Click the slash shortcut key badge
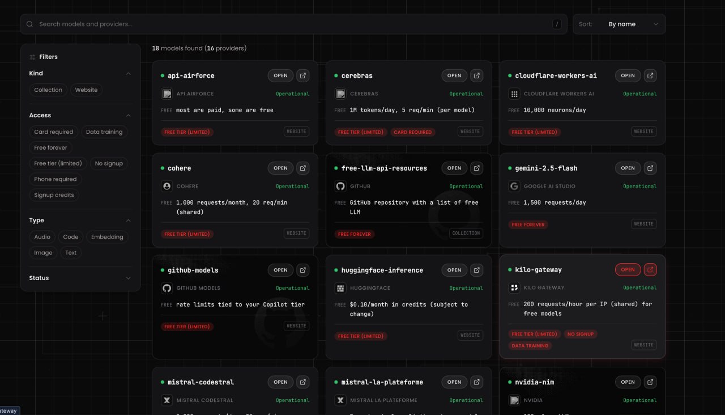 pos(557,24)
